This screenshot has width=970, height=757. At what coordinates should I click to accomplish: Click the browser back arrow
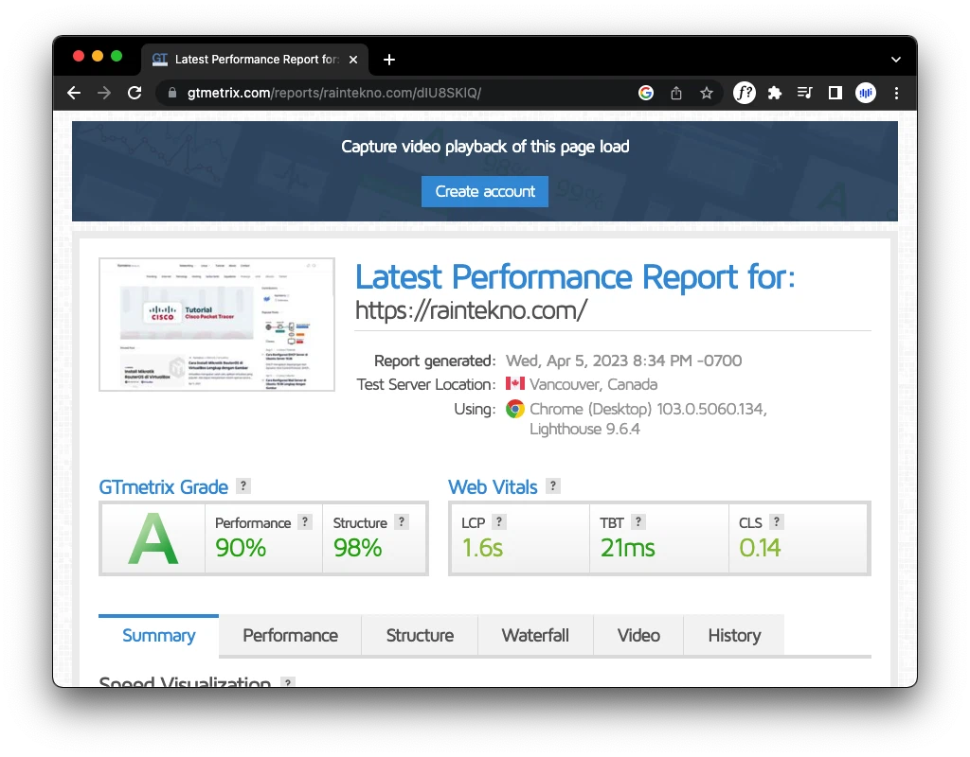pyautogui.click(x=74, y=93)
